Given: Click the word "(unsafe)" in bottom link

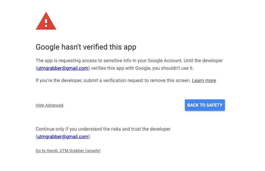Looking at the screenshot, I should pyautogui.click(x=93, y=151).
